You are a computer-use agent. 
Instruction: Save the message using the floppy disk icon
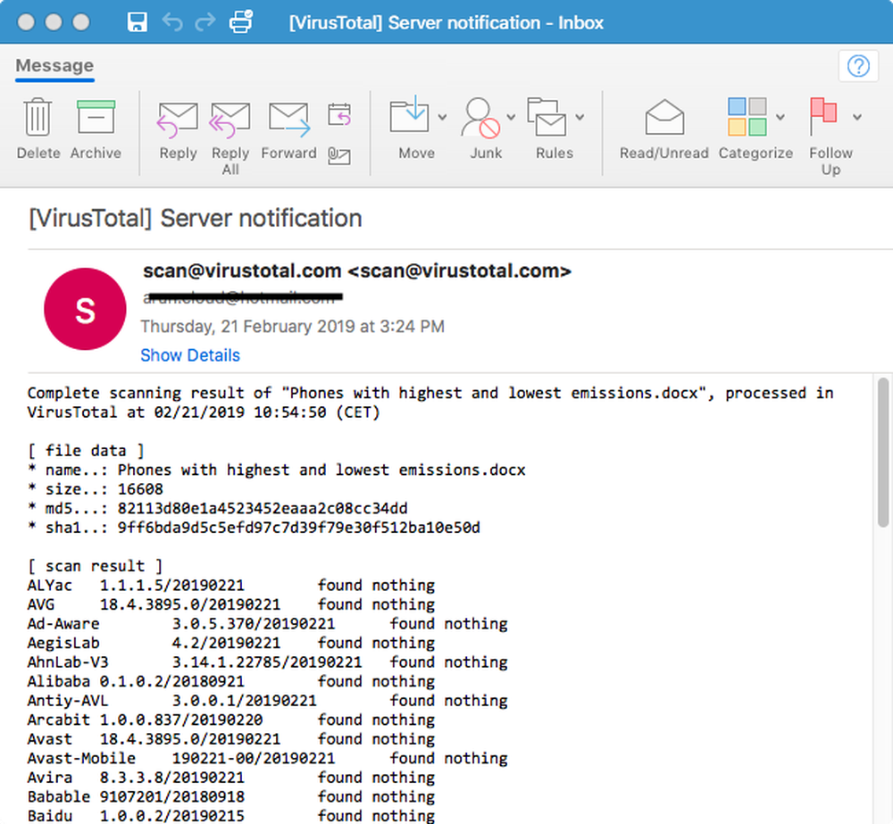(x=137, y=22)
